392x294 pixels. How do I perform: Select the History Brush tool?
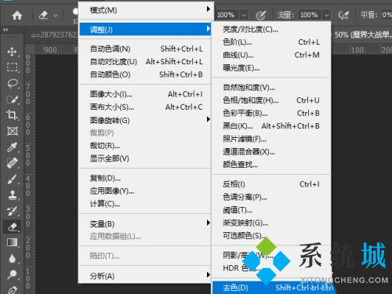click(13, 211)
